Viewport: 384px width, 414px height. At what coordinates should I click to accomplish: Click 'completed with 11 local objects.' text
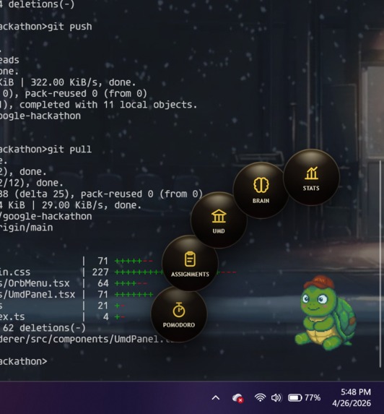(108, 105)
